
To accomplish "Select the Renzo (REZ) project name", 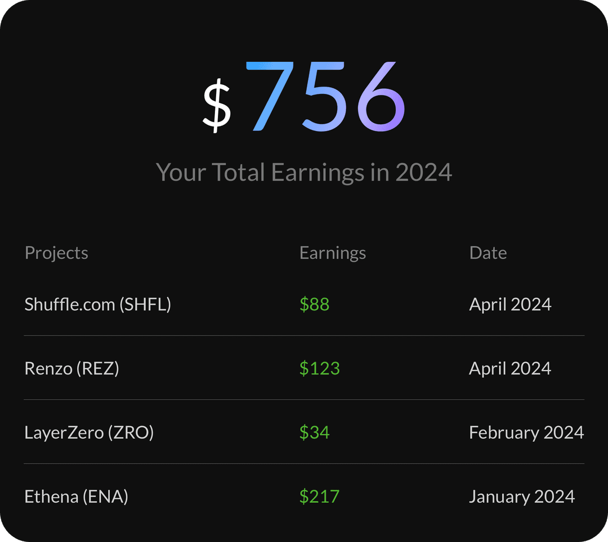I will (x=71, y=368).
